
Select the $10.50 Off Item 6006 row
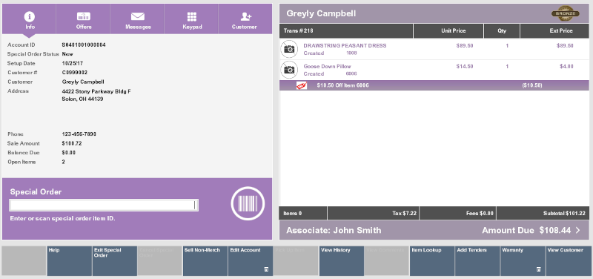pos(434,85)
